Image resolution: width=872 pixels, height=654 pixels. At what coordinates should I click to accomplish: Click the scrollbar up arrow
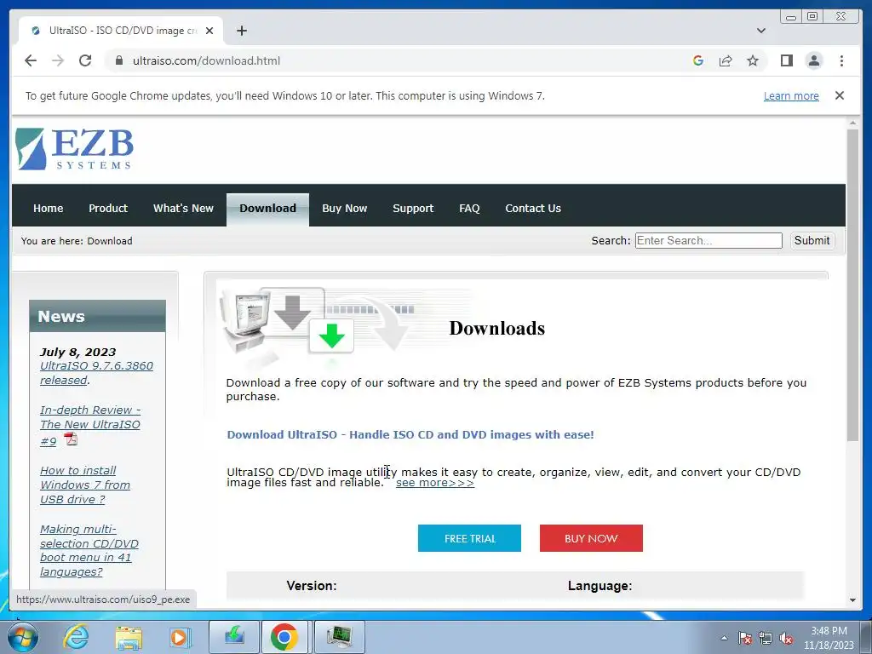(852, 123)
